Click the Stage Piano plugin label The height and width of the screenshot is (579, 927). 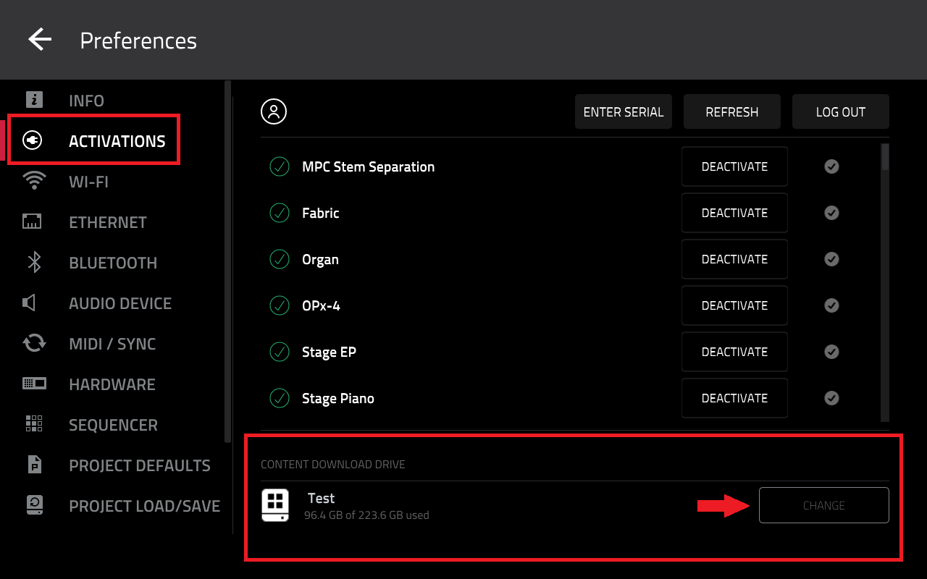coord(337,399)
